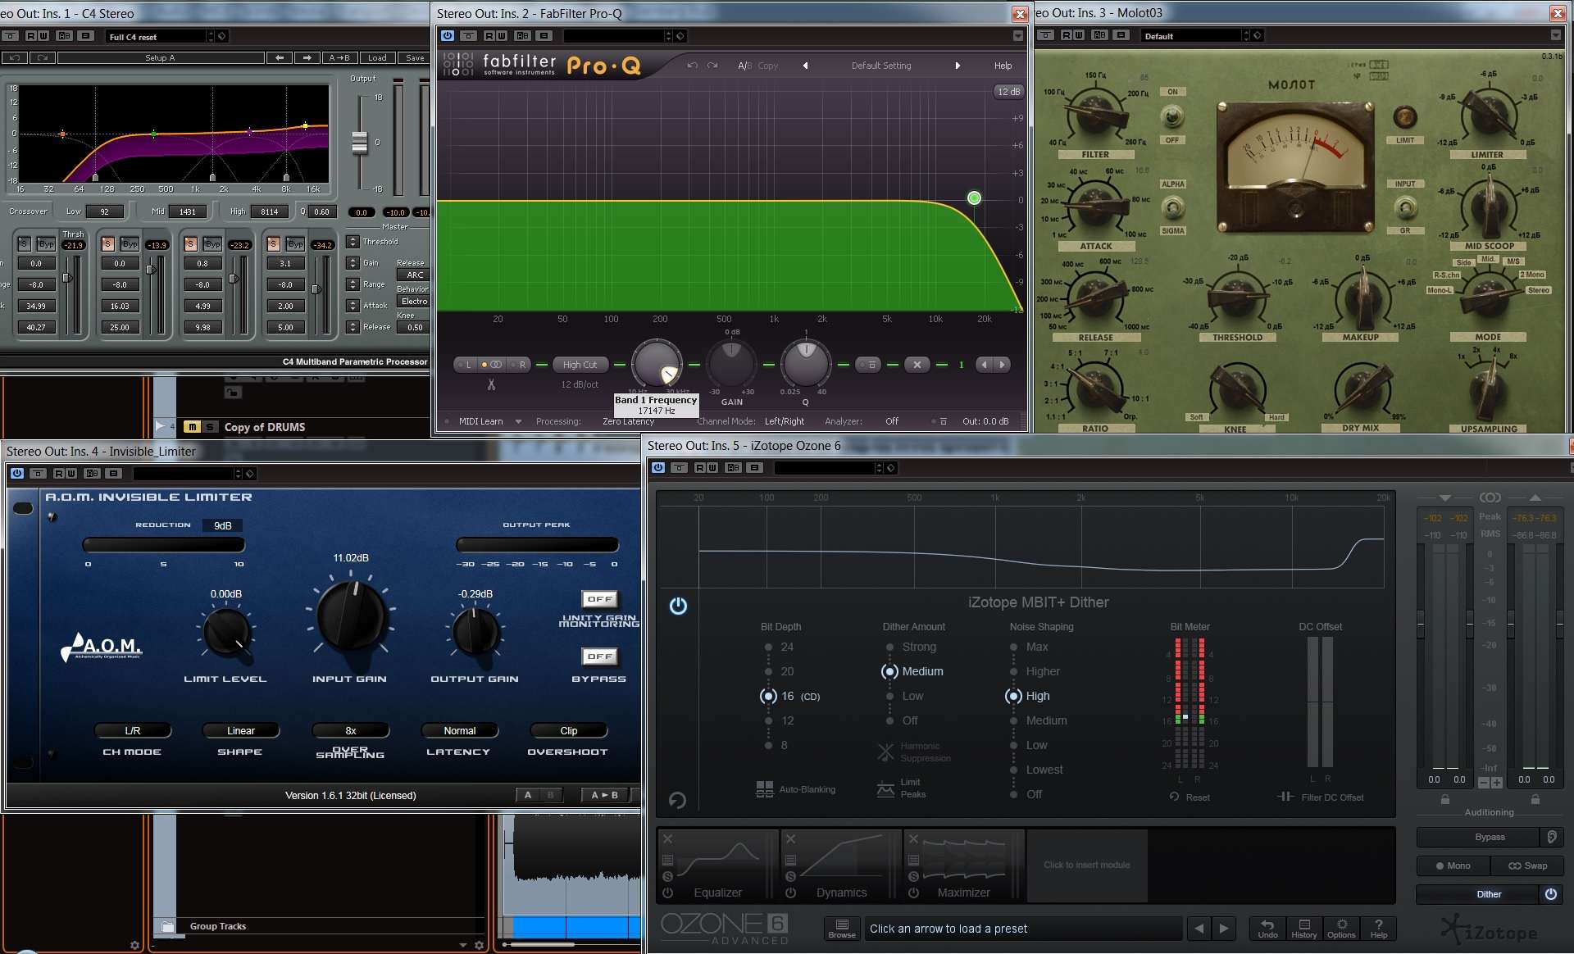
Task: Click the Ozone Mono button
Action: (1453, 865)
